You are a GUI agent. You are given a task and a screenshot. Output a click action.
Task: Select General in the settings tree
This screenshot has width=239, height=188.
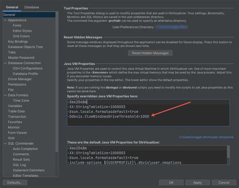point(29,15)
